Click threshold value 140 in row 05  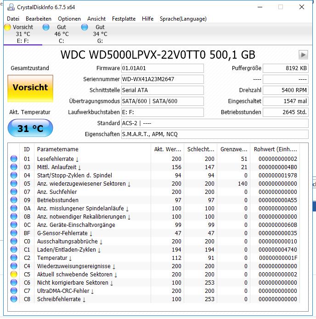pyautogui.click(x=243, y=183)
